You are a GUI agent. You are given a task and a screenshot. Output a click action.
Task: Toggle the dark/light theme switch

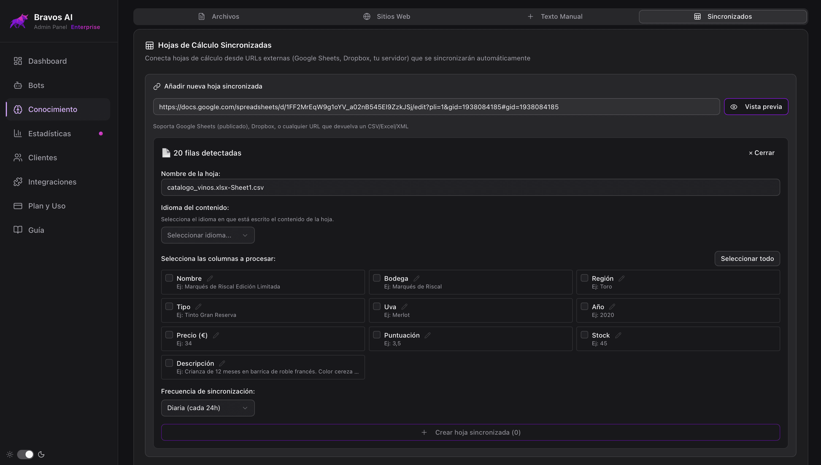25,454
